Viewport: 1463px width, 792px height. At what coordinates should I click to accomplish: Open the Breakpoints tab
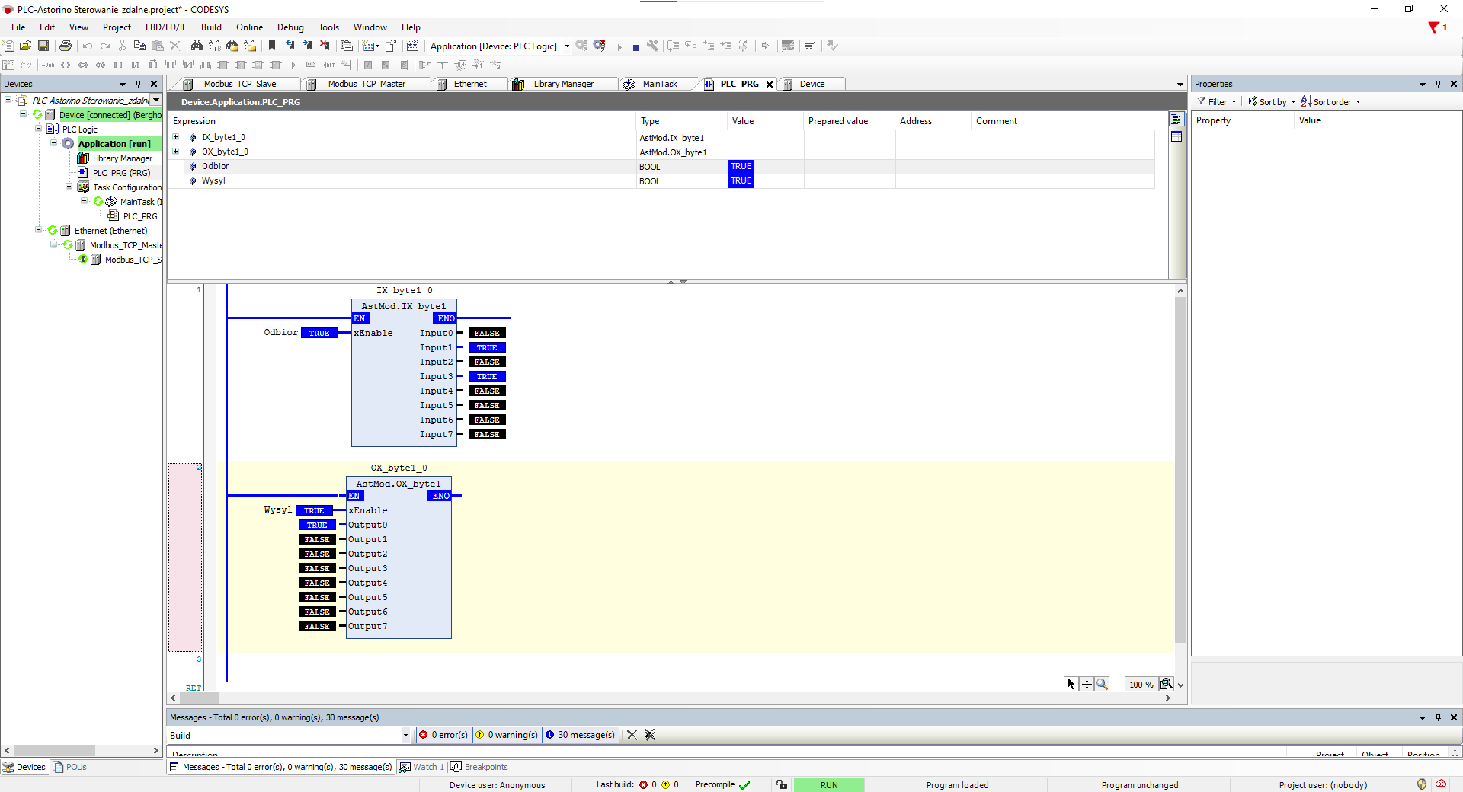[x=479, y=767]
